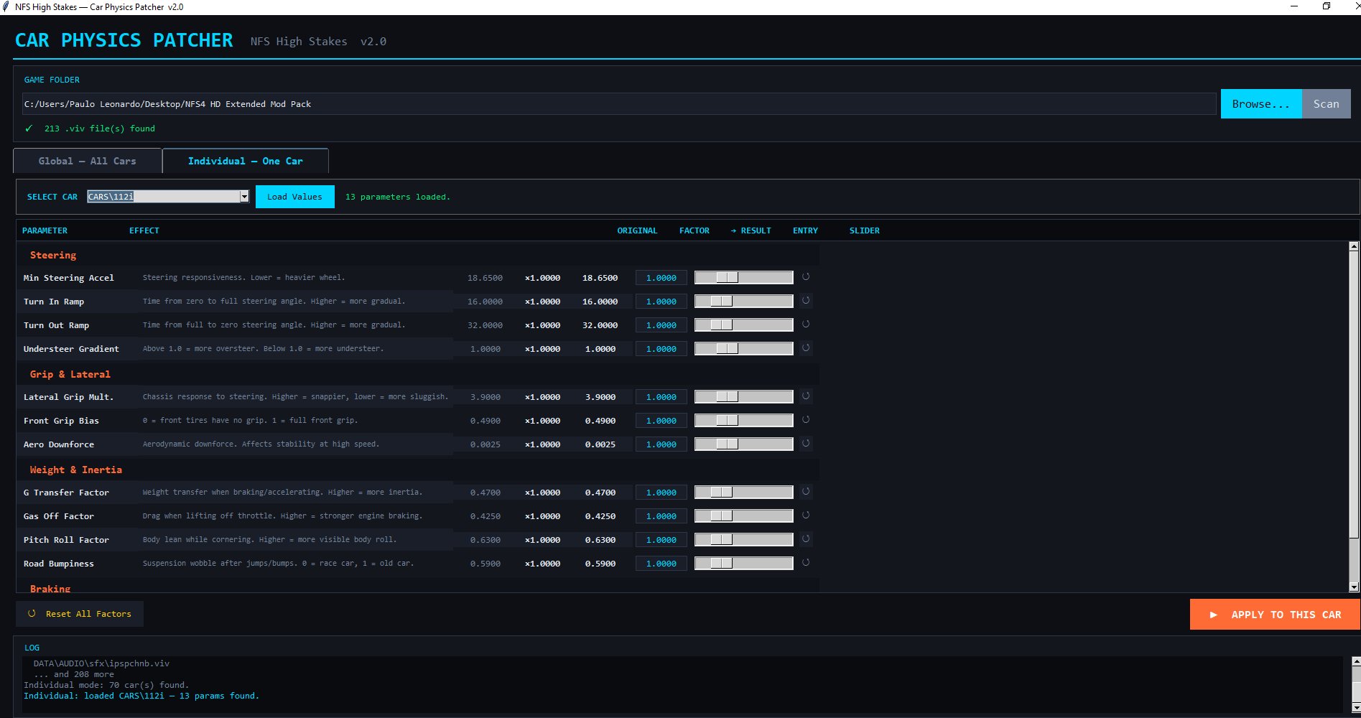Click parameter list scrollbar down arrow
This screenshot has height=718, width=1361.
(x=1354, y=587)
